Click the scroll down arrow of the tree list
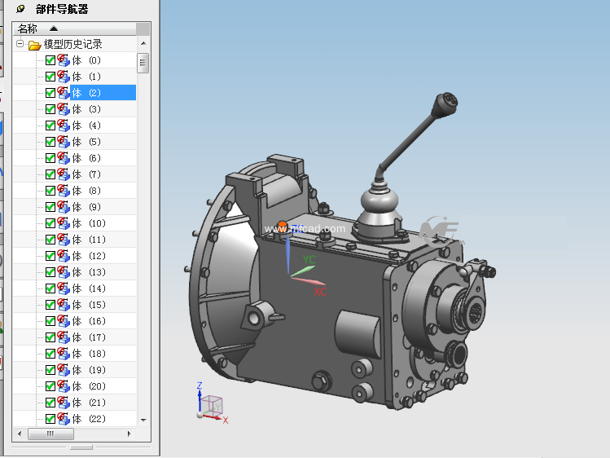The width and height of the screenshot is (610, 458). point(143,419)
